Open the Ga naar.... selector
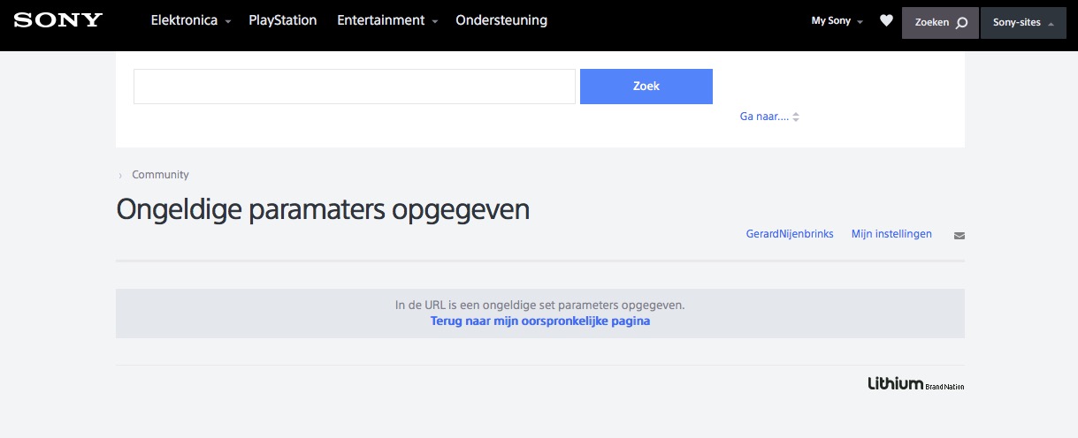This screenshot has height=438, width=1078. [x=769, y=117]
